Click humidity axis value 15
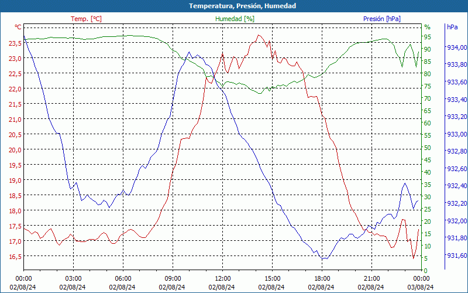The image size is (468, 293). point(428,234)
